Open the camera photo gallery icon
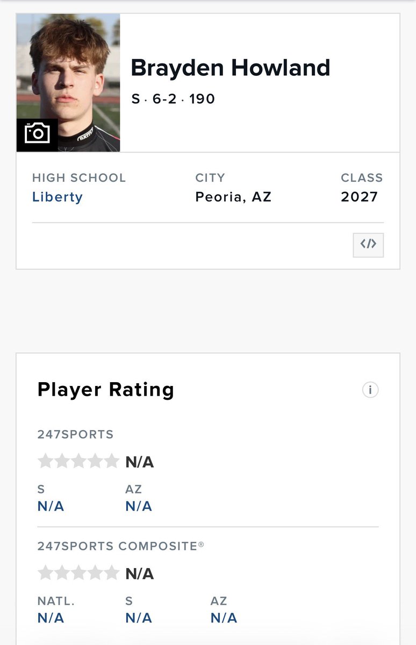This screenshot has height=645, width=416. [x=37, y=132]
